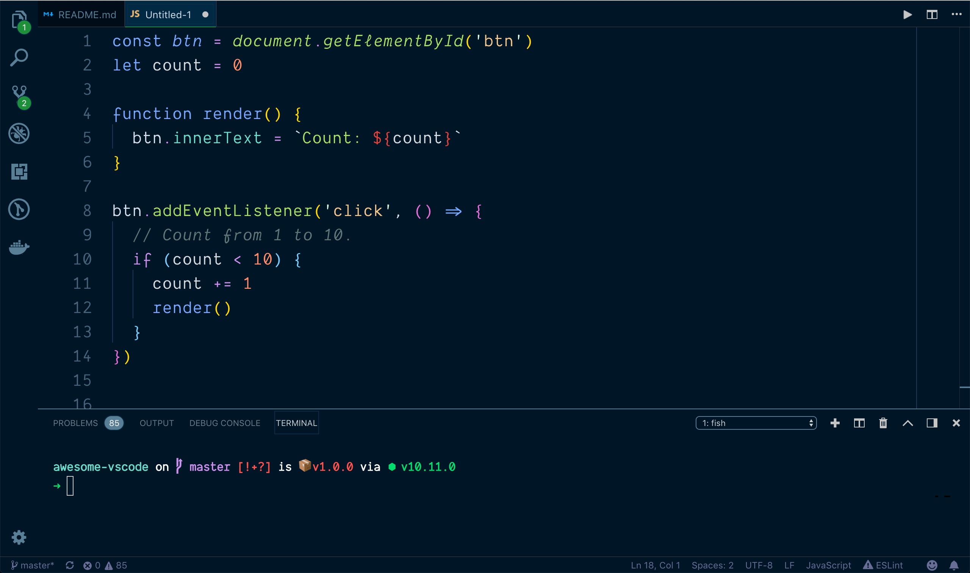Open the terminal selector showing '1: fish'
The width and height of the screenshot is (970, 573).
coord(756,423)
